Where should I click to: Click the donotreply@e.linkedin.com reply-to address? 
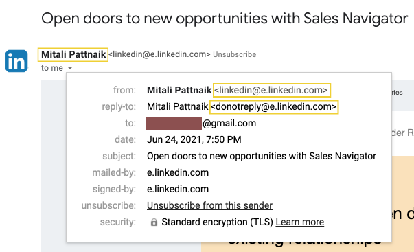[x=274, y=106]
